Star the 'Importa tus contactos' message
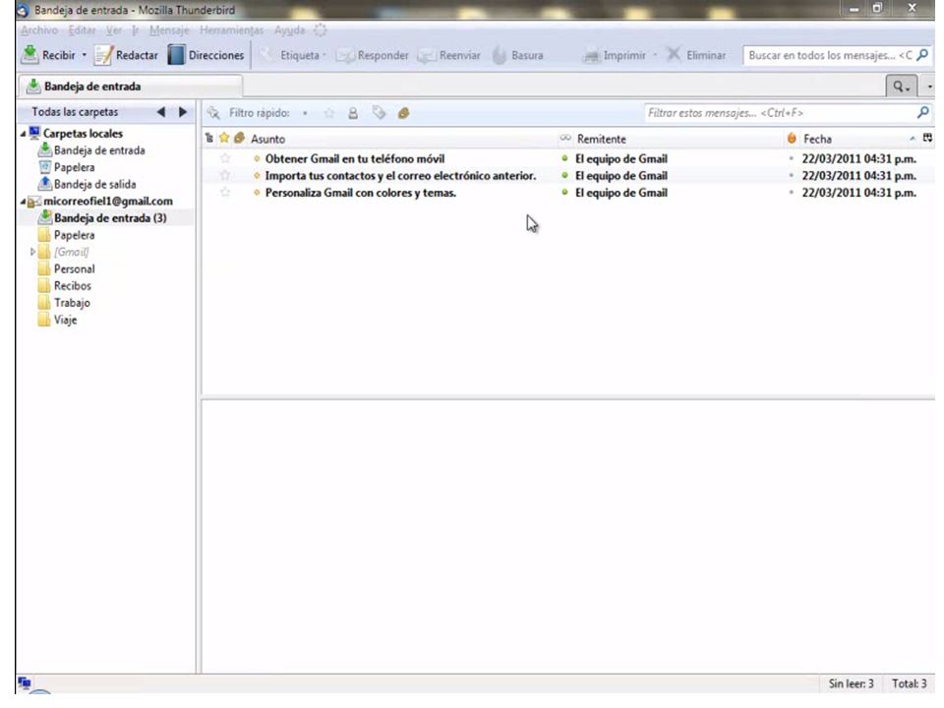 [225, 175]
